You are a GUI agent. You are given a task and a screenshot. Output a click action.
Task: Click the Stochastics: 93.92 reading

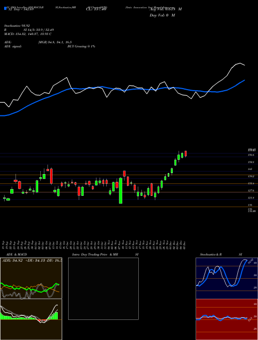(x=17, y=26)
